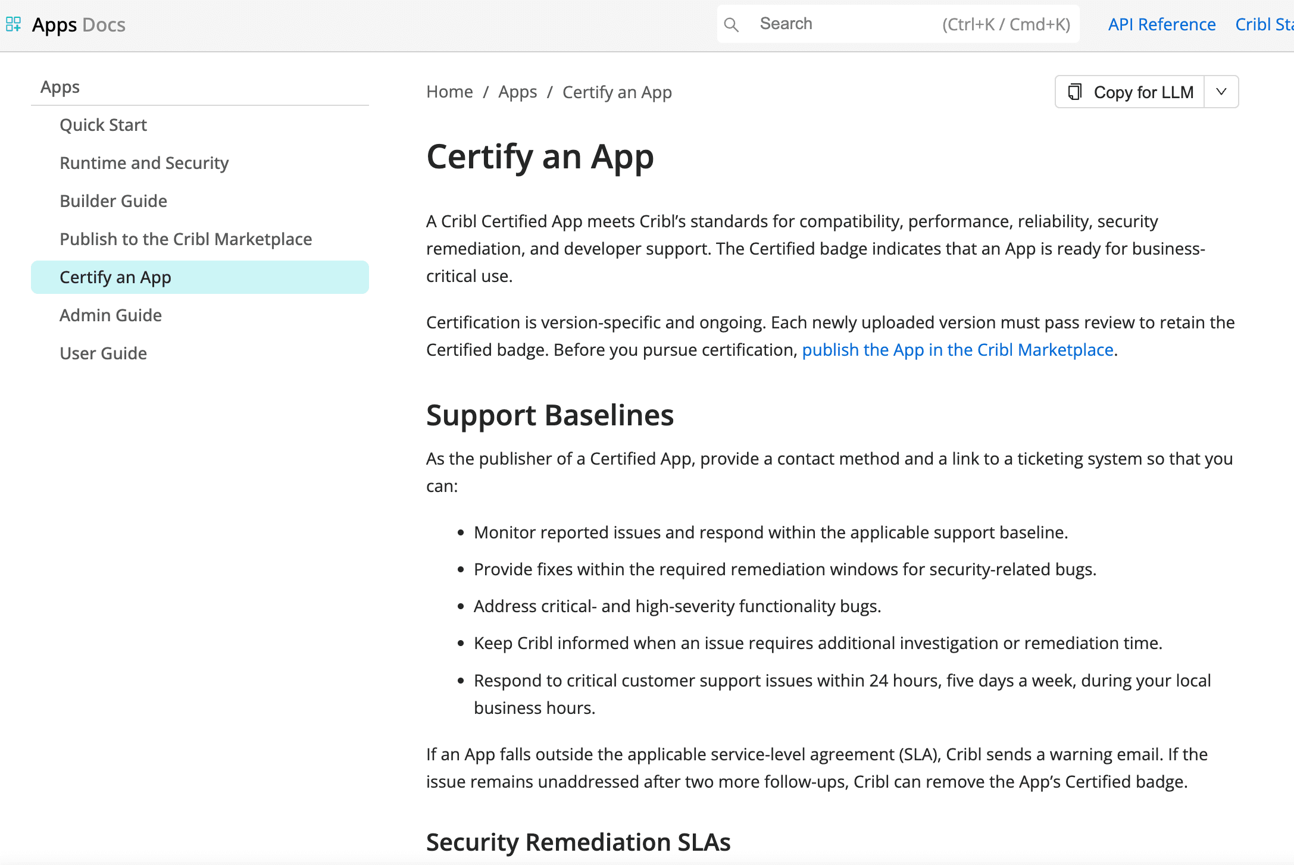Open User Guide in sidebar
This screenshot has width=1294, height=865.
103,353
